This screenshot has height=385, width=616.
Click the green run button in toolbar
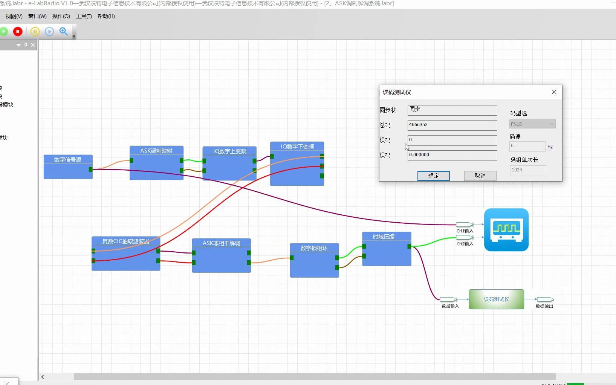3,32
